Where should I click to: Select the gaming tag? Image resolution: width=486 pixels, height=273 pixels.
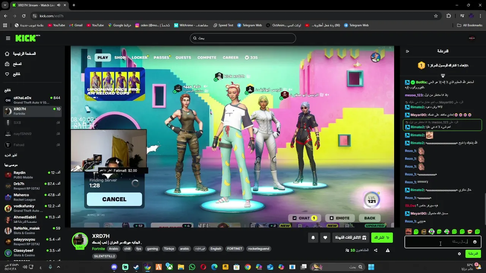click(x=152, y=249)
